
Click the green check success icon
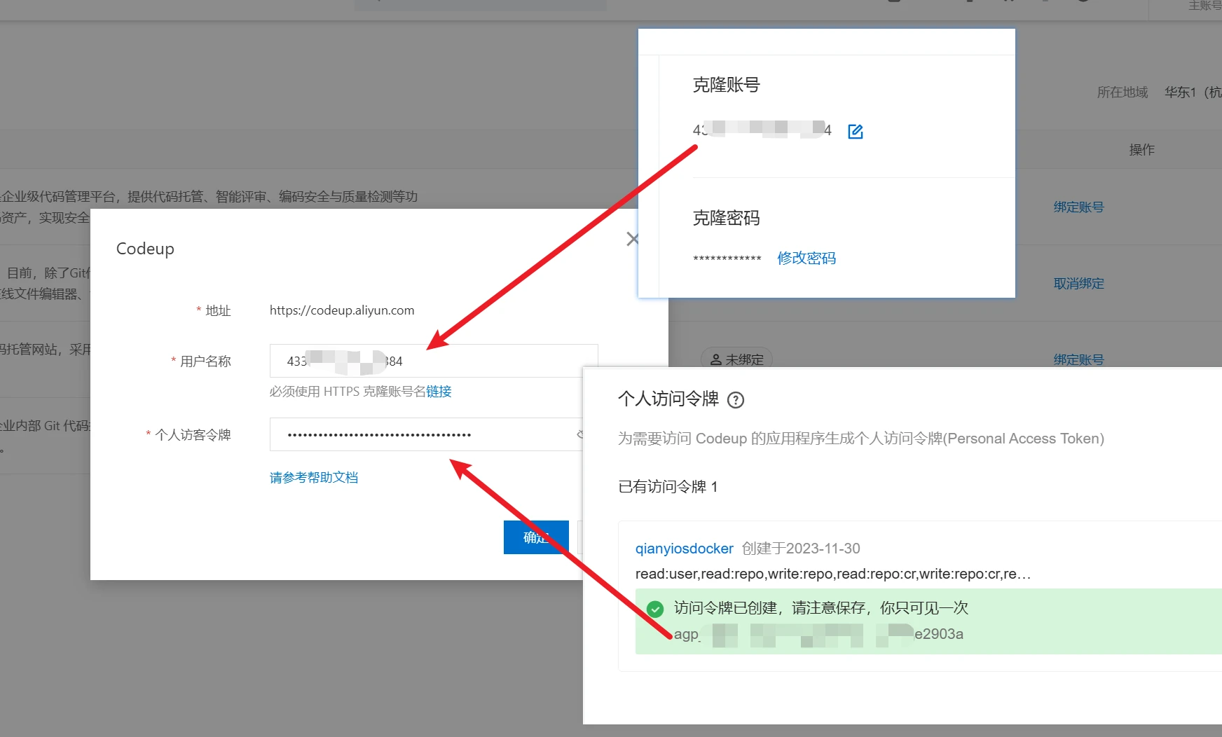click(655, 609)
